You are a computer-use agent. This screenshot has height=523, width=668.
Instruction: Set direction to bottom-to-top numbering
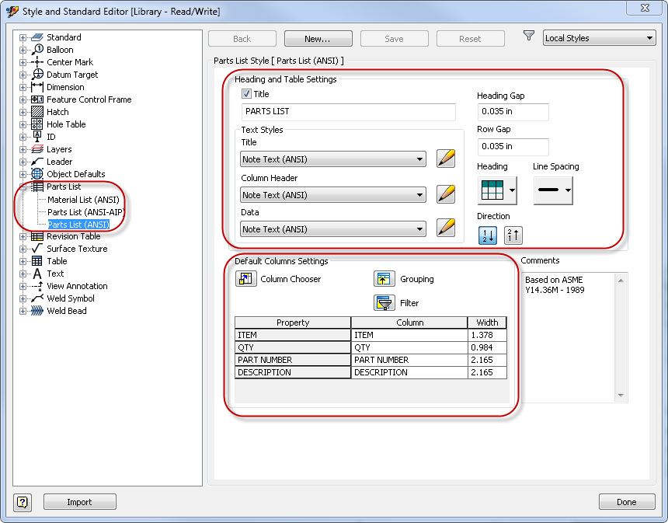click(513, 235)
